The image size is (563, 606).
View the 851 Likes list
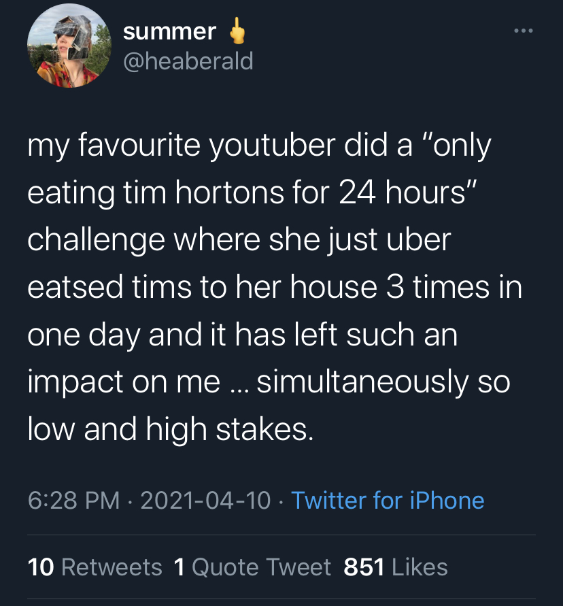click(x=396, y=567)
